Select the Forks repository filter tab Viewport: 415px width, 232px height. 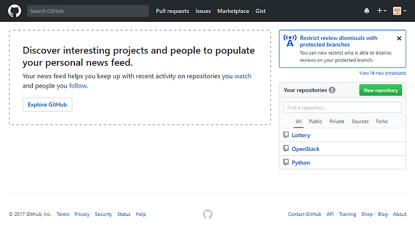(x=382, y=121)
